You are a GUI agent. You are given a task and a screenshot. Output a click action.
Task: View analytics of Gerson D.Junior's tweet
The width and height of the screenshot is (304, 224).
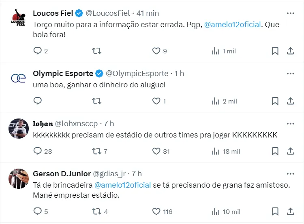pos(215,211)
